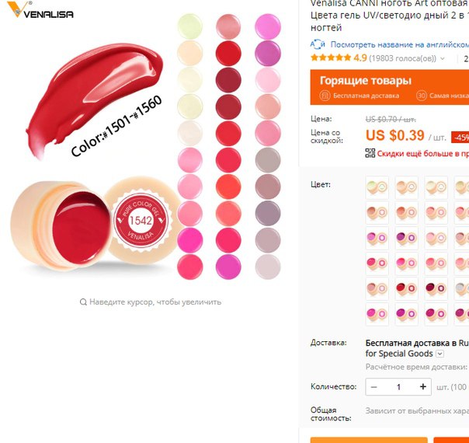Click the magnifier icon under product image
The height and width of the screenshot is (443, 469).
(x=83, y=302)
